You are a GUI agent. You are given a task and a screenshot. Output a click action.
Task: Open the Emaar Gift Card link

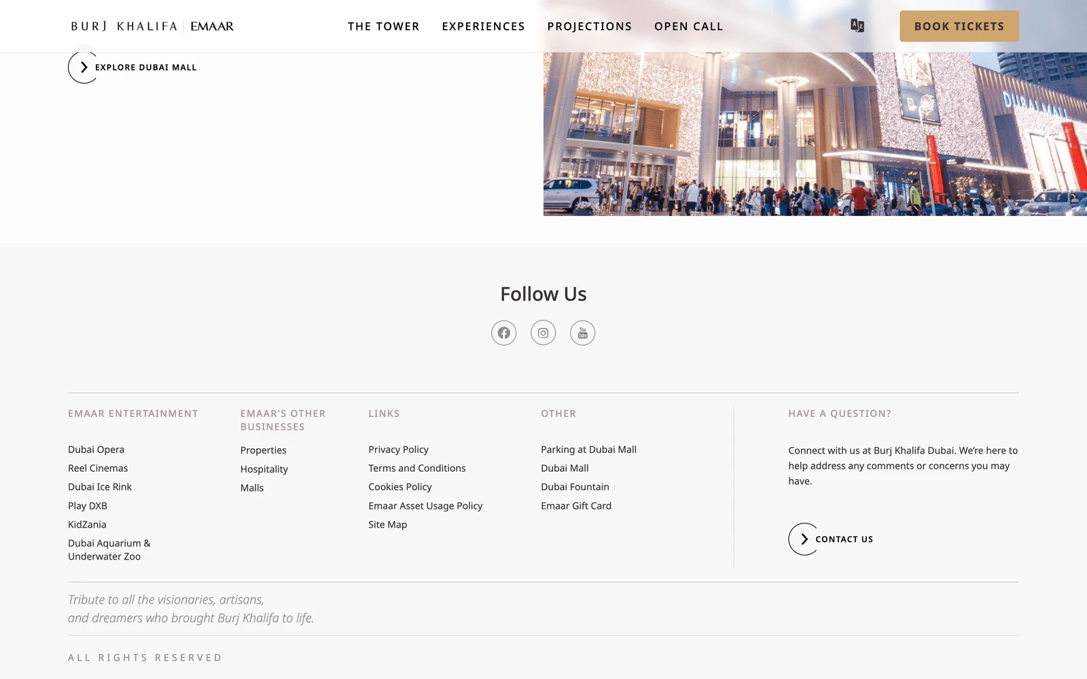point(576,506)
